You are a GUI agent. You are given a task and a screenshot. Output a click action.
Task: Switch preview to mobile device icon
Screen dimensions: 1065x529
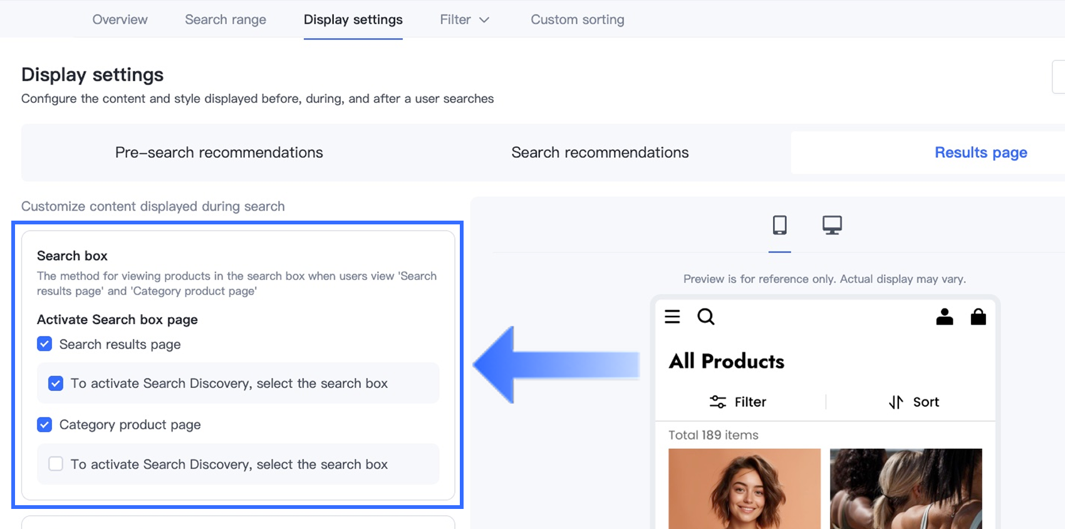click(779, 225)
